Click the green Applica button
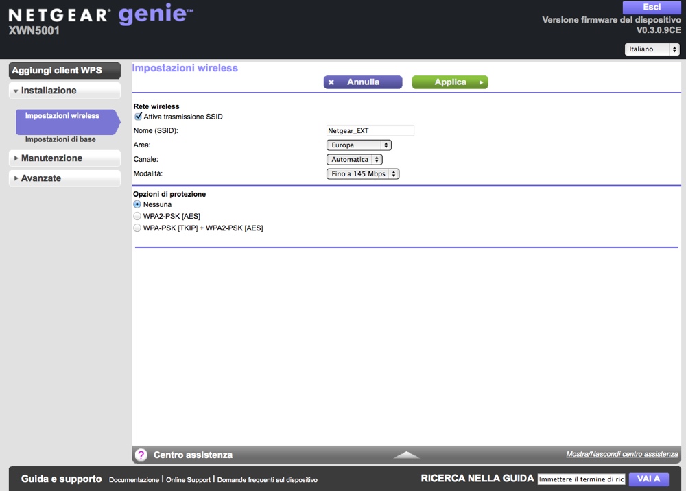Image resolution: width=686 pixels, height=491 pixels. (450, 82)
